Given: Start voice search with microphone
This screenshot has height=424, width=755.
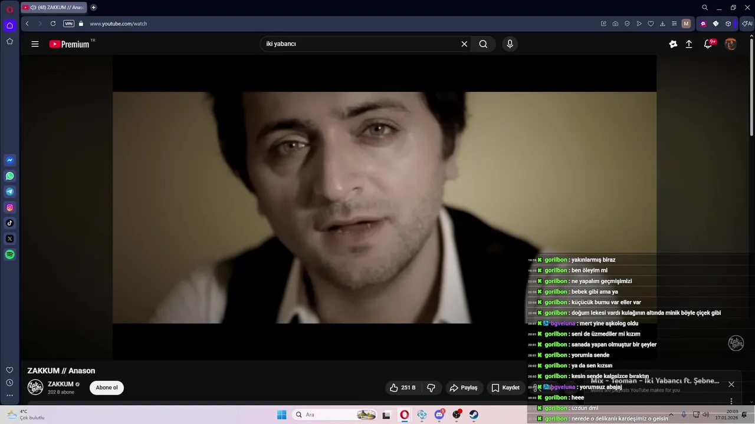Looking at the screenshot, I should pos(510,44).
